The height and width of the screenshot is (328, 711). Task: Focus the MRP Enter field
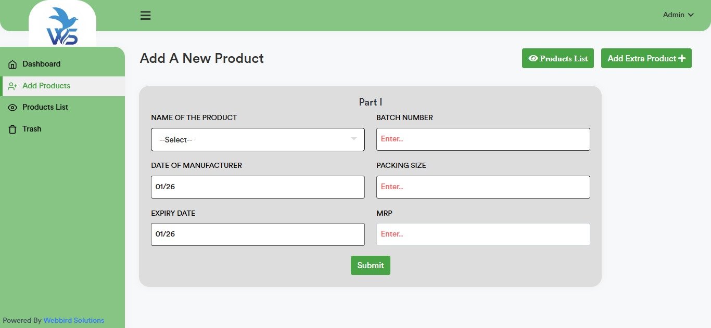483,234
